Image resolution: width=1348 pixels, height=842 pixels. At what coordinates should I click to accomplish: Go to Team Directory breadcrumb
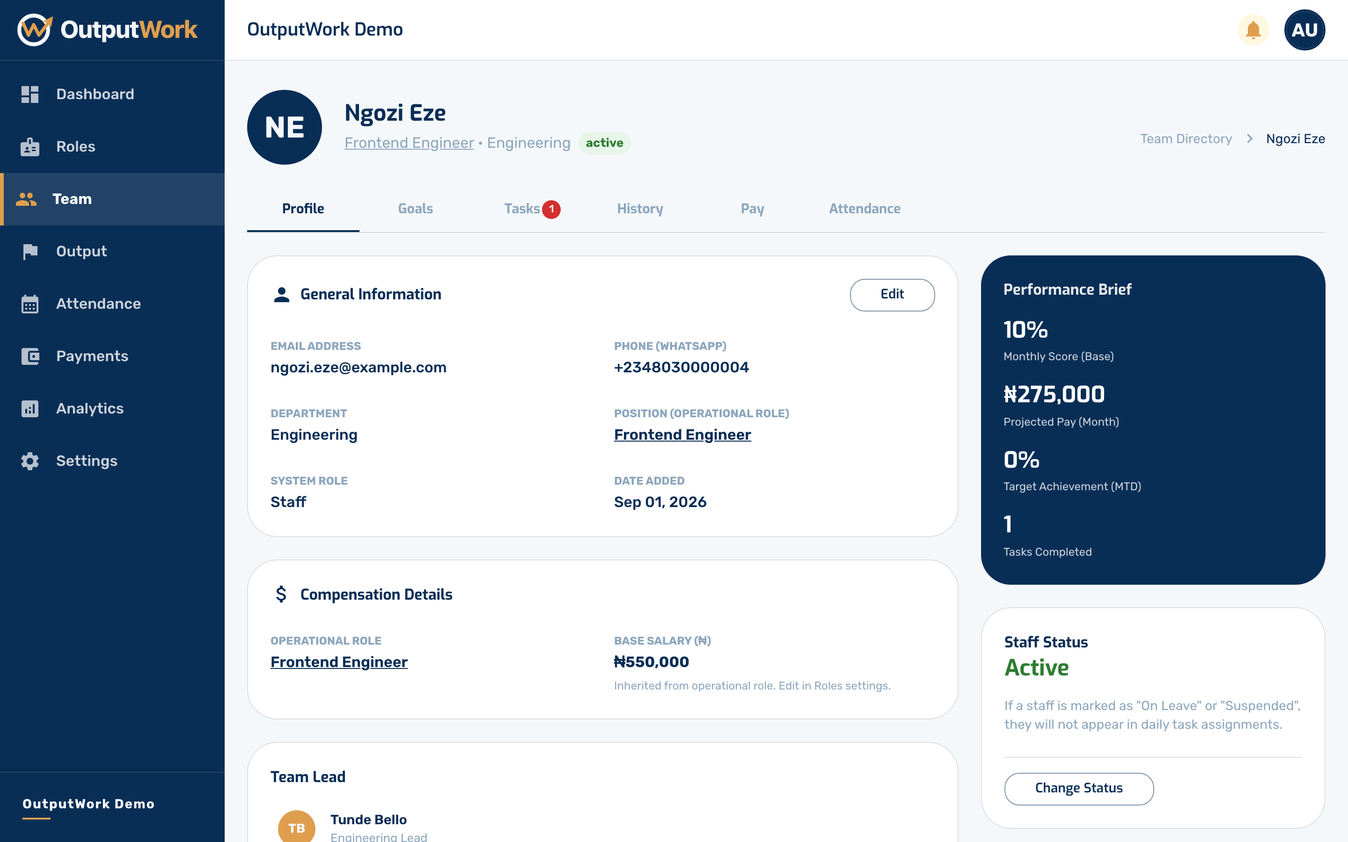1186,138
